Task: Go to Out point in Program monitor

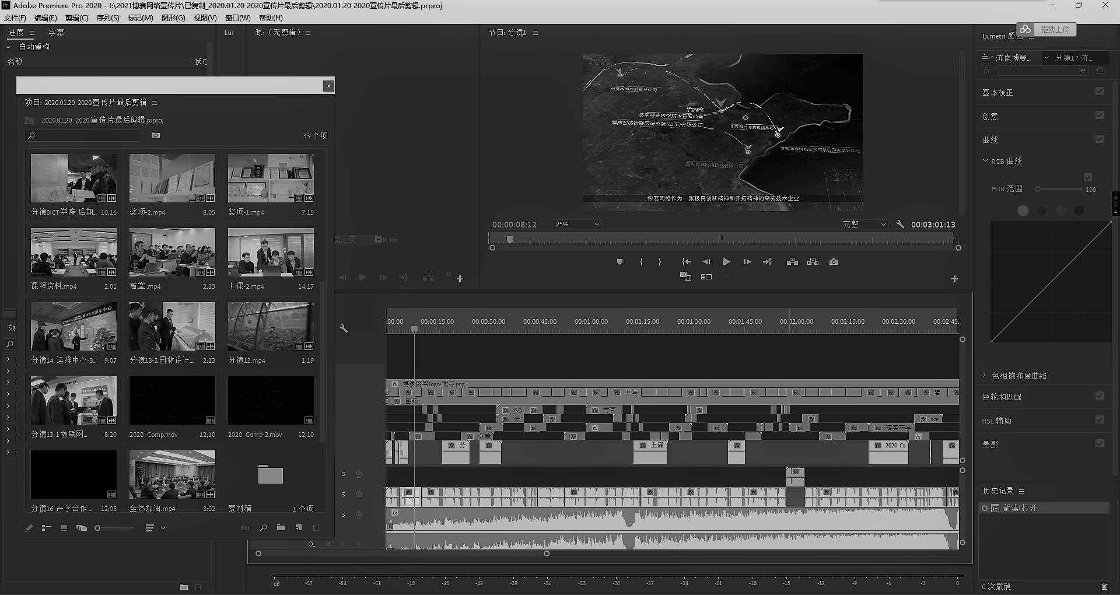Action: click(x=767, y=262)
